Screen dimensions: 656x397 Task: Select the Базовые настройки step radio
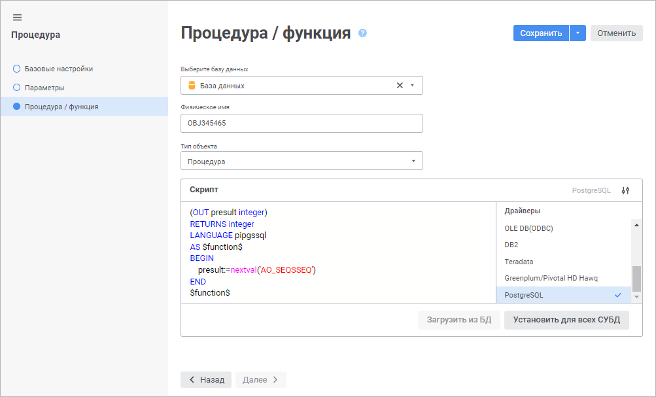[x=17, y=69]
